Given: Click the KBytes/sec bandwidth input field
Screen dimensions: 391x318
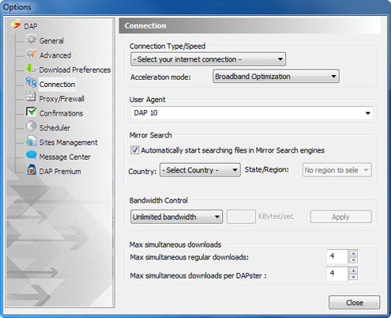Looking at the screenshot, I should click(x=241, y=217).
